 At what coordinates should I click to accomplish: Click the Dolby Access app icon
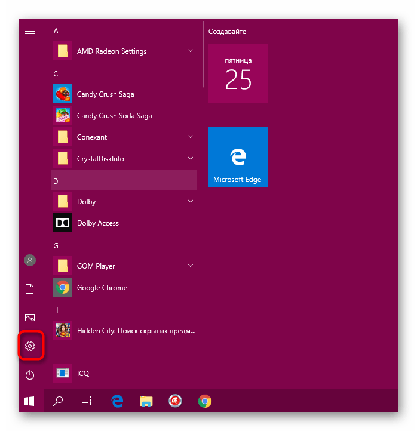(63, 223)
